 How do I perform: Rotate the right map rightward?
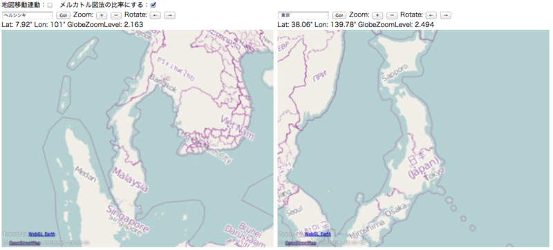[x=445, y=15]
